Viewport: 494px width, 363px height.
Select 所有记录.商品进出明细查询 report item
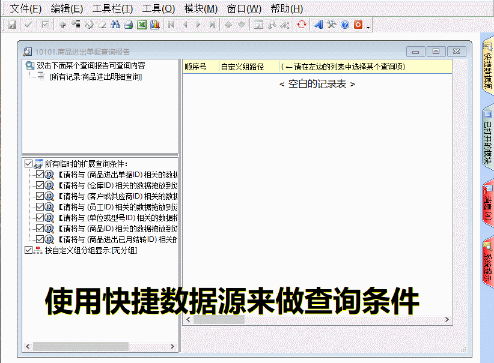click(96, 77)
